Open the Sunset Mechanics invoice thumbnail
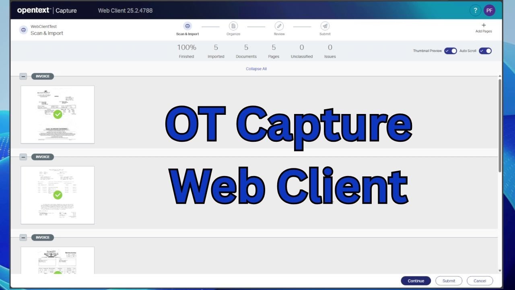The image size is (515, 290). click(58, 260)
